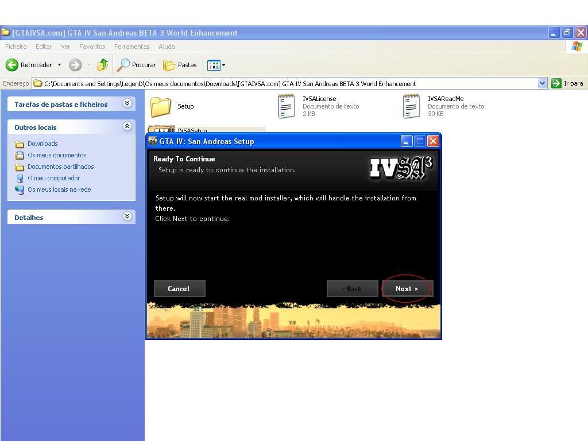Cancel the San Andreas setup
588x441 pixels.
179,289
